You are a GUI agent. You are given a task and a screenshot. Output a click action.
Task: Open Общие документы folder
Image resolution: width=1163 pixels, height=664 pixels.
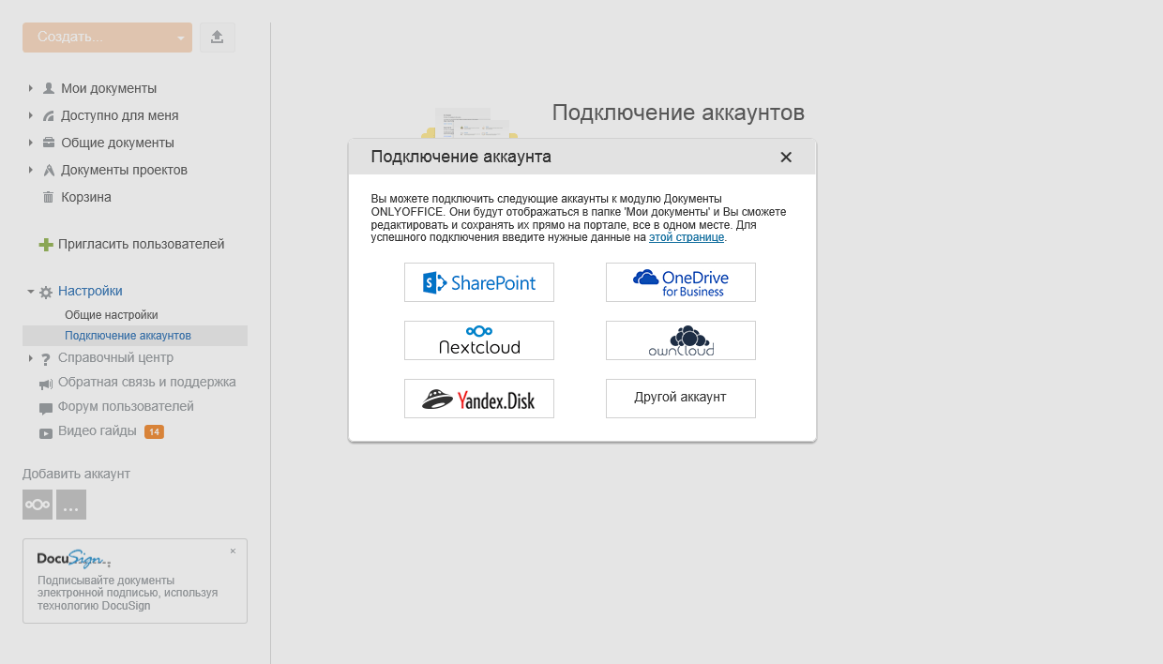click(x=117, y=143)
